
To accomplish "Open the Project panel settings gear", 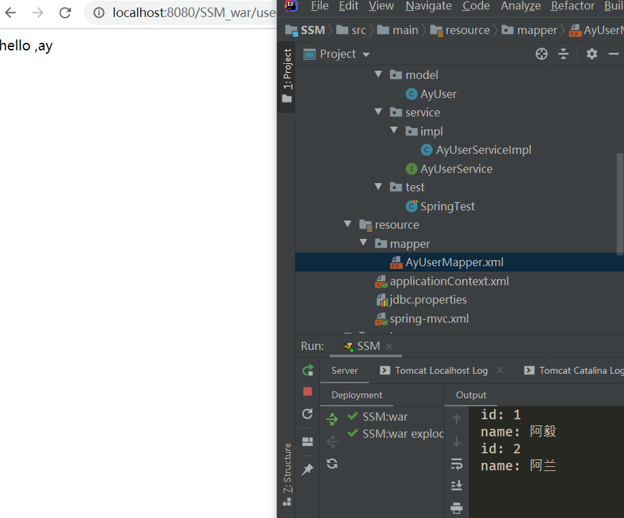I will [591, 54].
